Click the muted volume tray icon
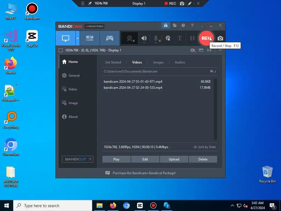Screen dimensions: 281x211 click(245, 206)
